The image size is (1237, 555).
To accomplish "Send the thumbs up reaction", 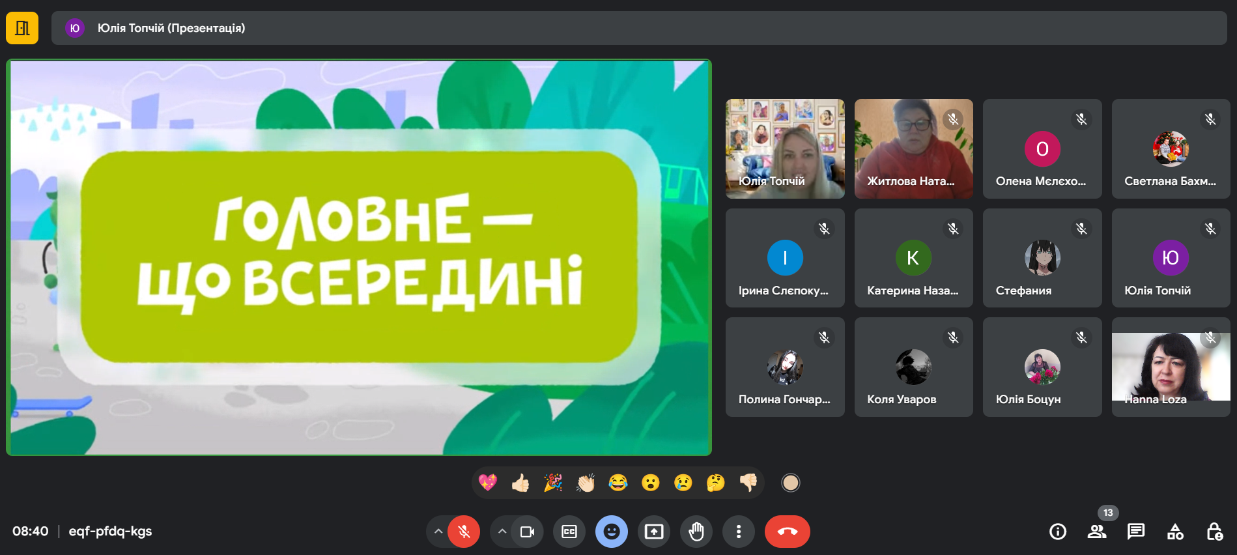I will (520, 483).
